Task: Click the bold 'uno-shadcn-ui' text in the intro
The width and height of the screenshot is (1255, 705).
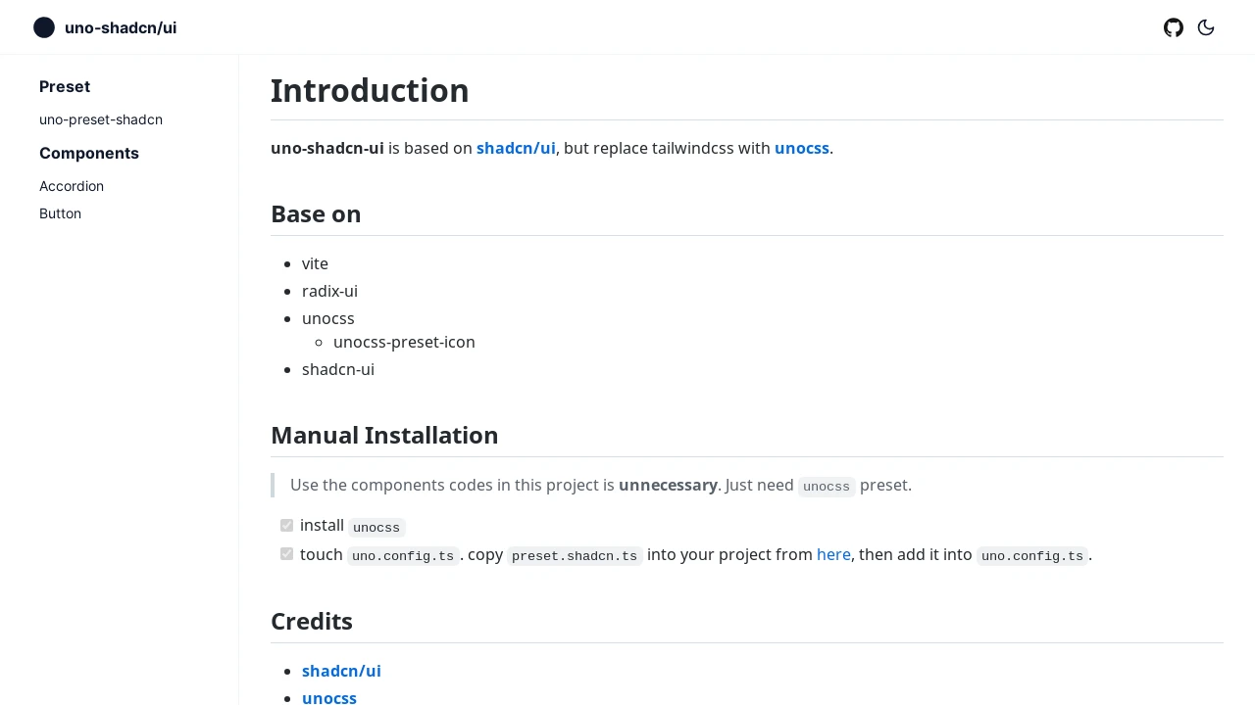Action: [327, 148]
